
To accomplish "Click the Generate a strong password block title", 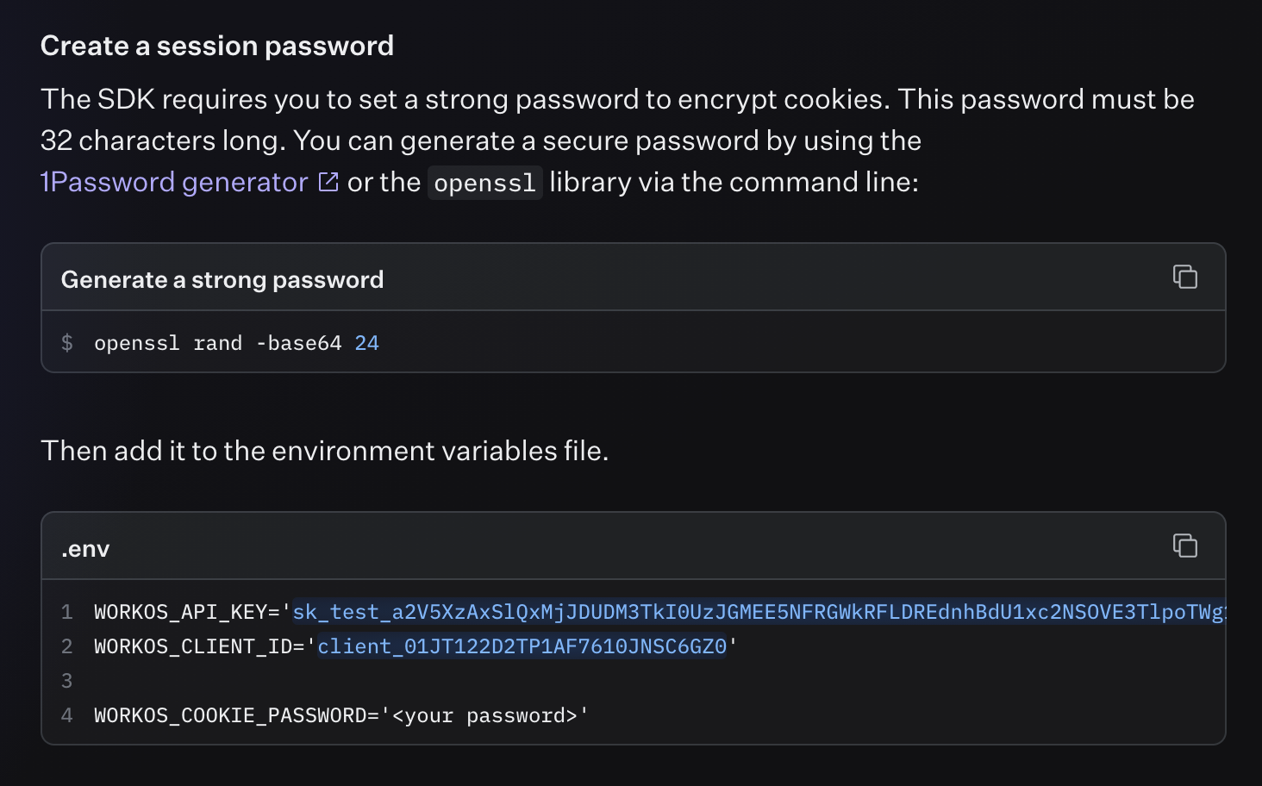I will [222, 280].
